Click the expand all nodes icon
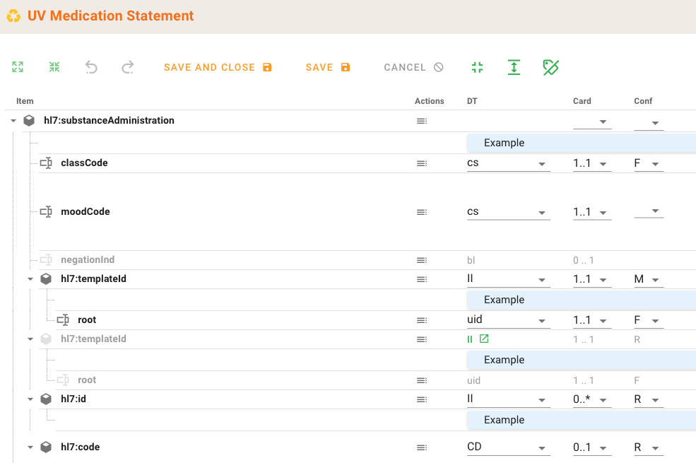 (18, 67)
